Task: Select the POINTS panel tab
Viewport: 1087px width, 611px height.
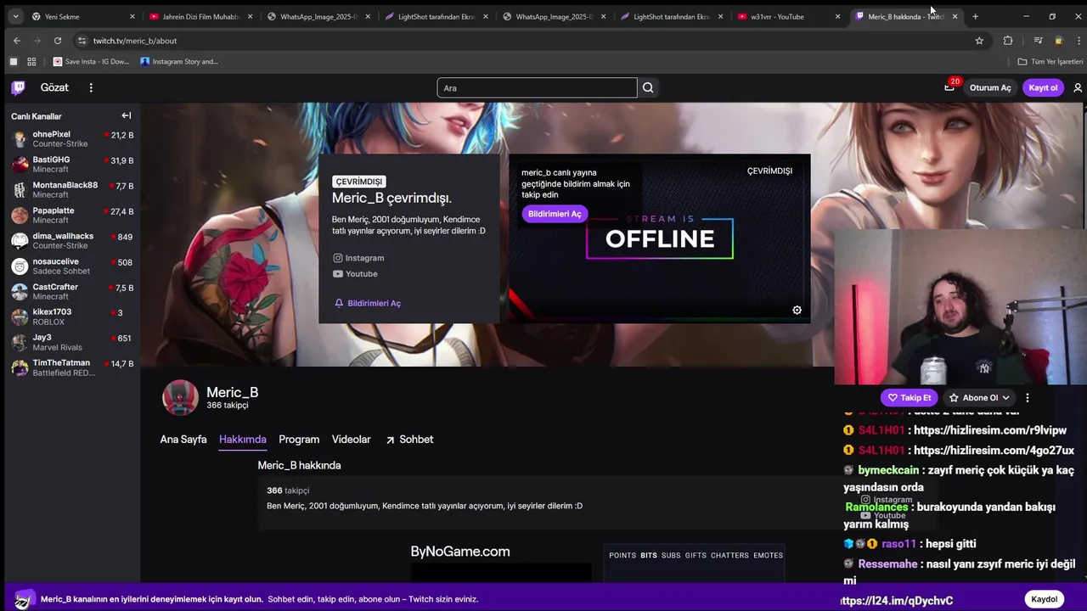Action: pyautogui.click(x=622, y=556)
